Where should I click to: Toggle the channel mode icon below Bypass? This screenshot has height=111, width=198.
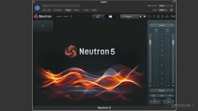coord(153,96)
